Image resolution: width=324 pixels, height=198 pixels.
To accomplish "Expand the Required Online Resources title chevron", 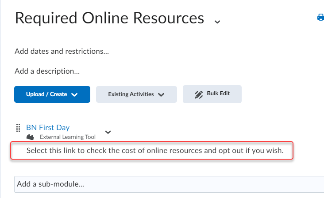I will coord(217,21).
